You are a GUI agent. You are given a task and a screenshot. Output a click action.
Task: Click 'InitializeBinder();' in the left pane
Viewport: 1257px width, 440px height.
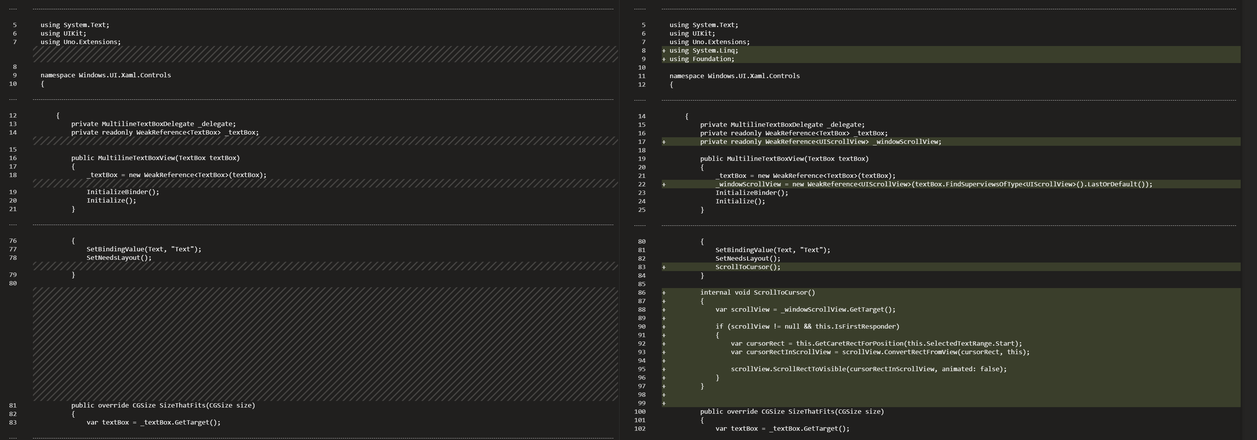(x=122, y=192)
